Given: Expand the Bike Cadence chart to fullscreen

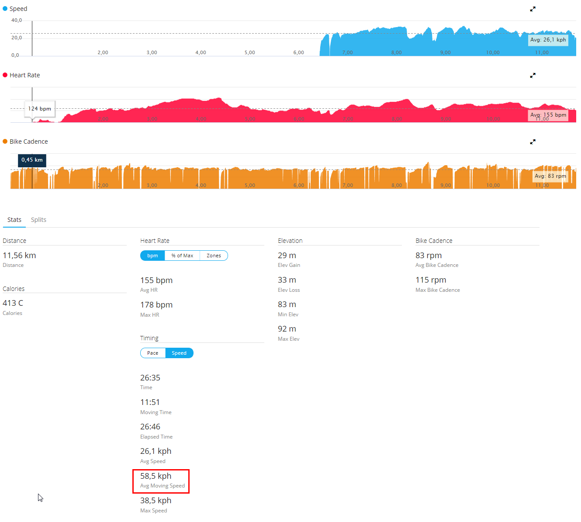Looking at the screenshot, I should 533,142.
